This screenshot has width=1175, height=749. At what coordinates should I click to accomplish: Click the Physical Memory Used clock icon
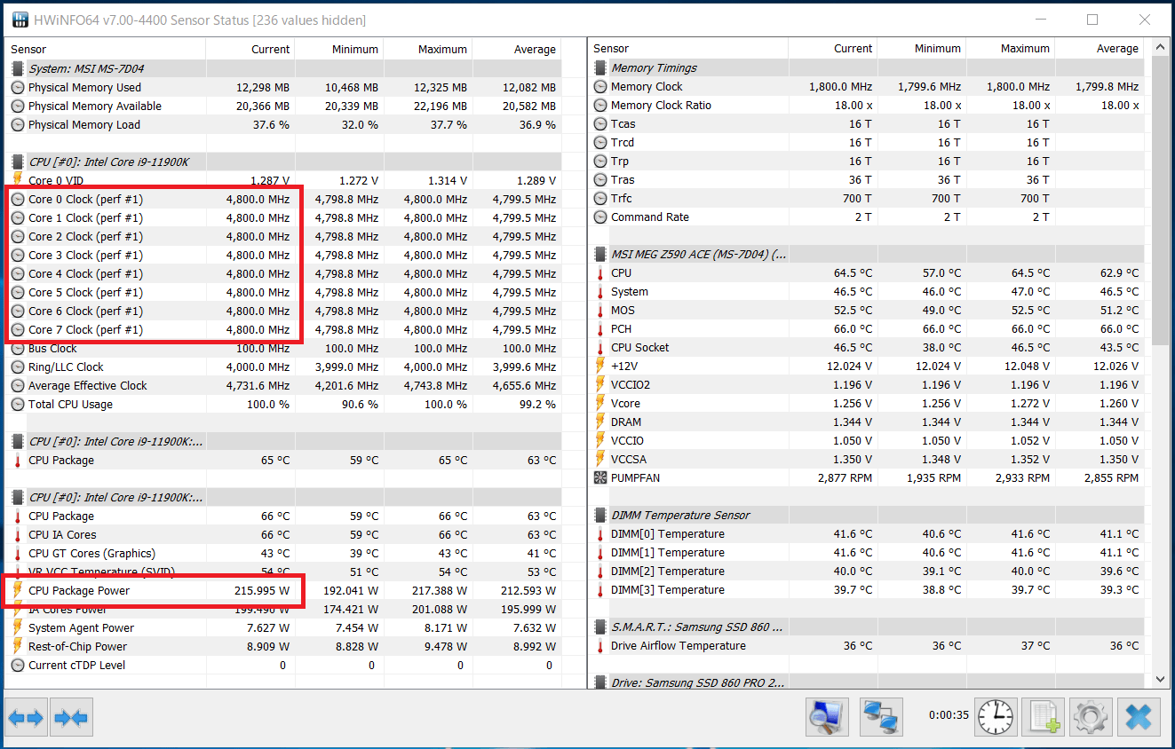[18, 87]
